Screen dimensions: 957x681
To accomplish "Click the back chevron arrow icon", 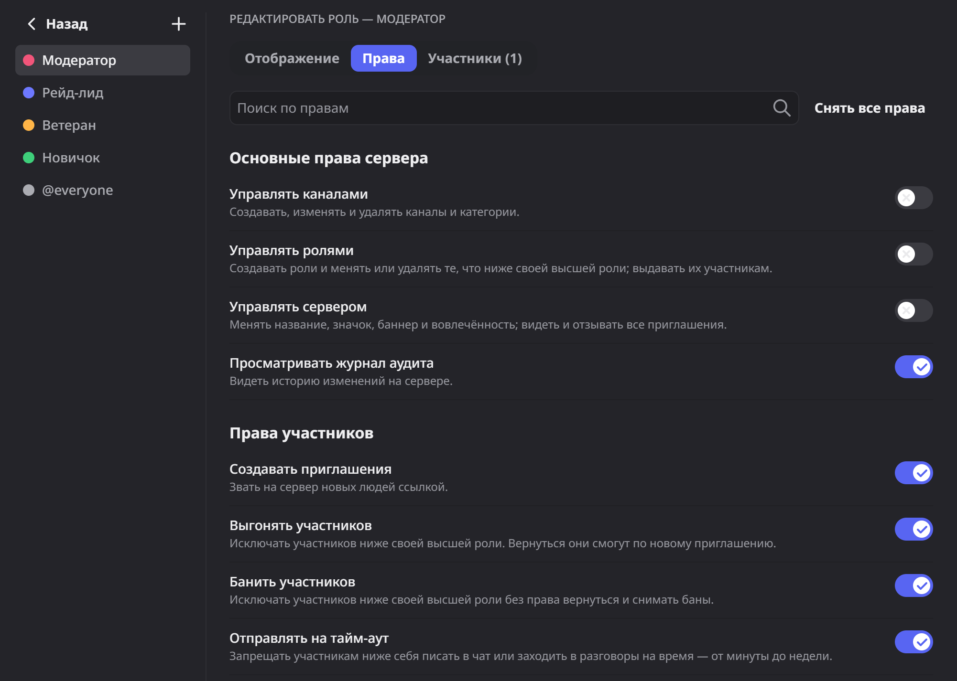I will [x=32, y=24].
